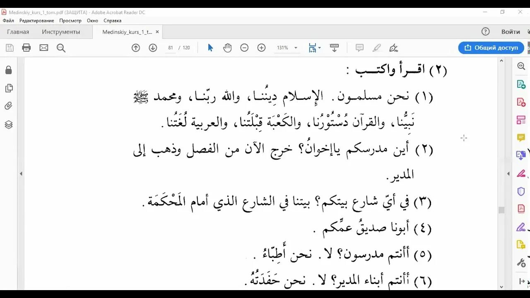This screenshot has width=530, height=298.
Task: Print the document with printer icon
Action: (x=26, y=48)
